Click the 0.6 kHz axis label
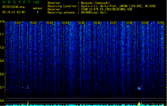The height and width of the screenshot is (106, 167). click(x=2, y=101)
